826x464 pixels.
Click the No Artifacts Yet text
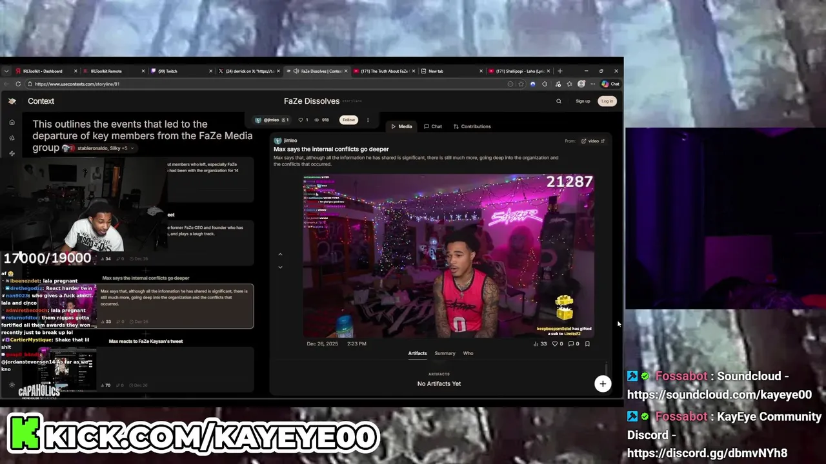click(439, 384)
